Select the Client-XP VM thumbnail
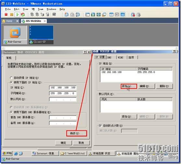The height and width of the screenshot is (164, 181). click(x=41, y=35)
